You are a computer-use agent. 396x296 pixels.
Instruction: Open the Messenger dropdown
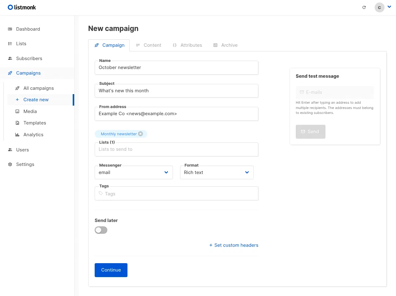[x=134, y=172]
